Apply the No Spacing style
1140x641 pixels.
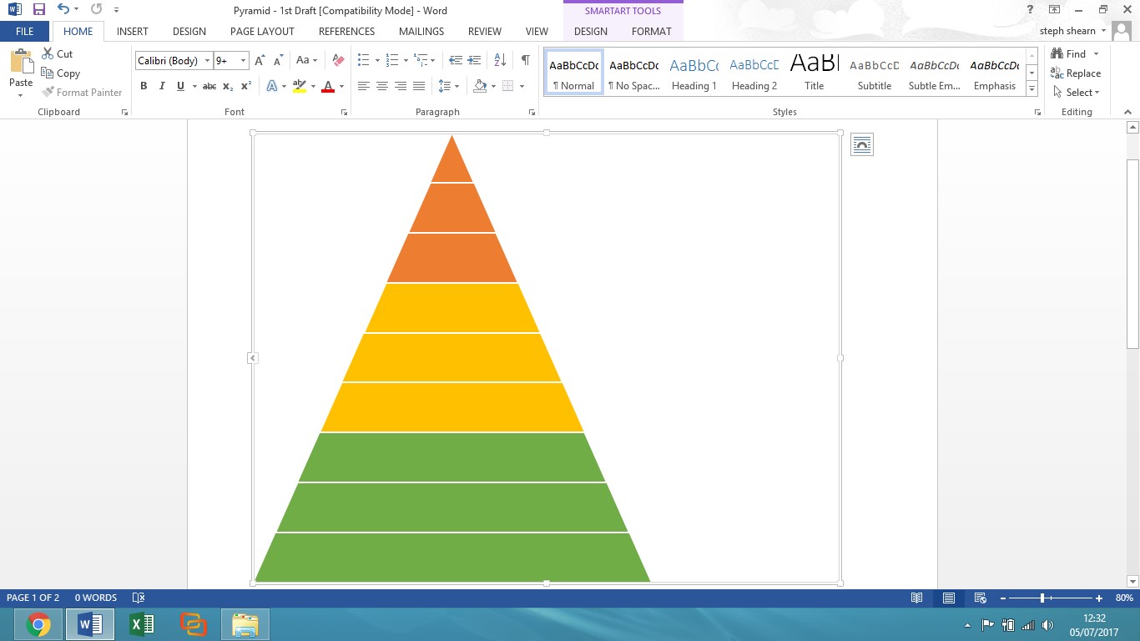tap(634, 73)
